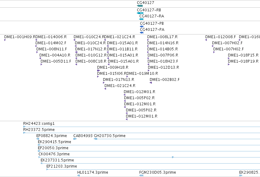
Task: Click the CG40127 gene arrow glyph
Action: click(140, 6)
